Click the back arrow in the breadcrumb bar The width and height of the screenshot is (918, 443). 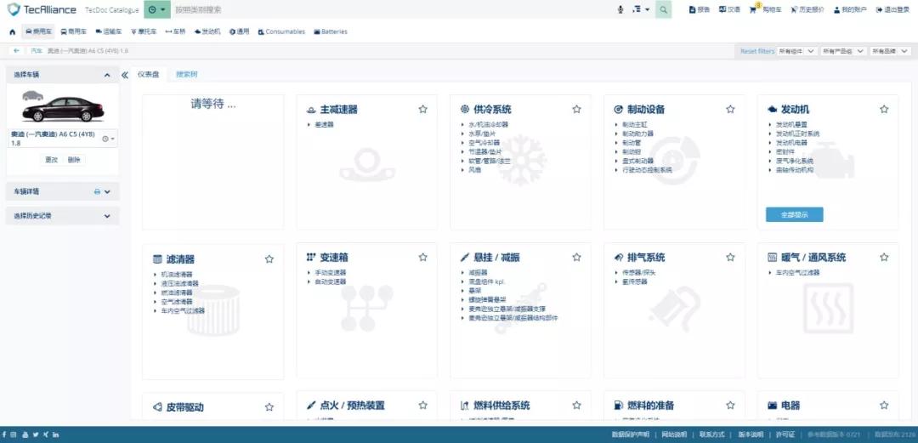pyautogui.click(x=16, y=51)
